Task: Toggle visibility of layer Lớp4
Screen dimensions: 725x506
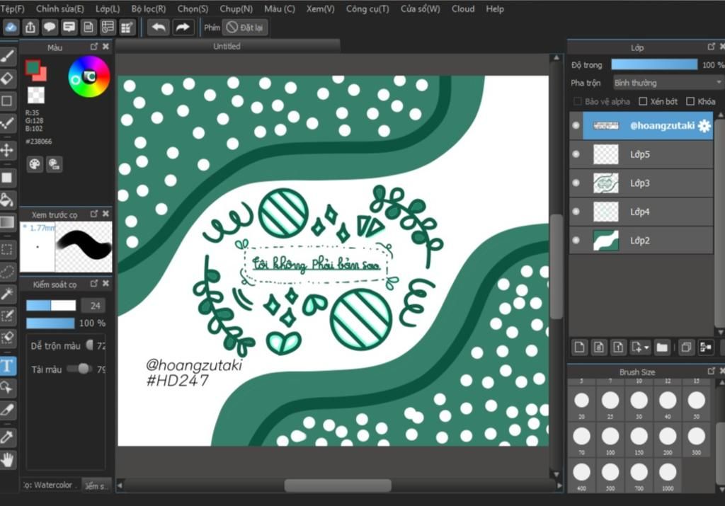Action: pos(576,212)
